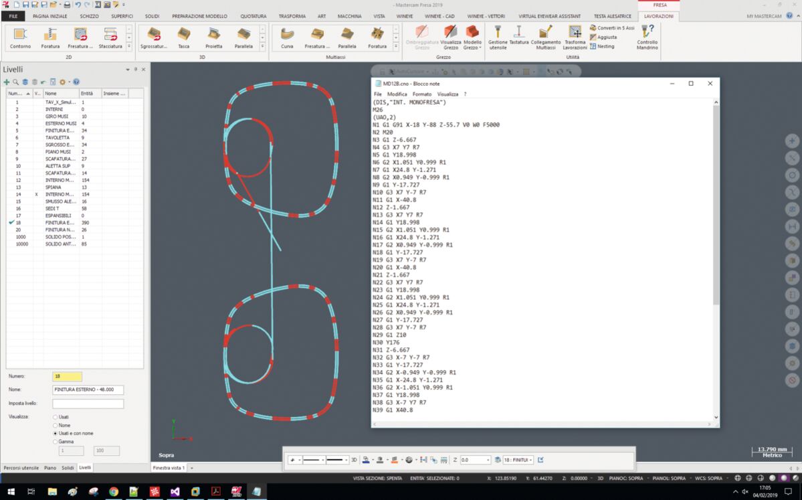Viewport: 802px width, 500px height.
Task: Open Gestione utensile tool manager
Action: click(x=498, y=36)
